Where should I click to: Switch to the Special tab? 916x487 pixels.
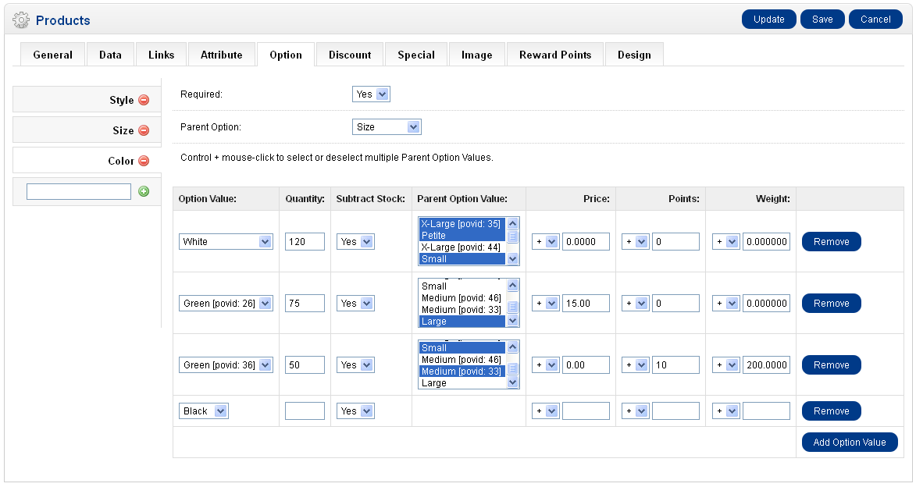(416, 55)
